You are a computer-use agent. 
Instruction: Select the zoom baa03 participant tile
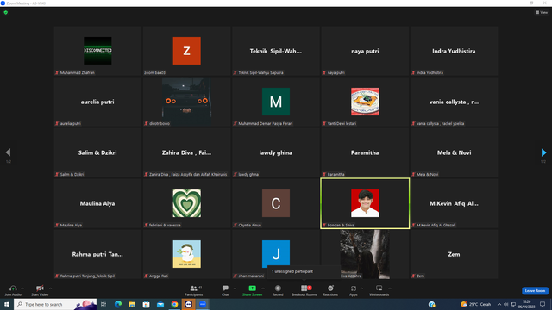pos(186,51)
